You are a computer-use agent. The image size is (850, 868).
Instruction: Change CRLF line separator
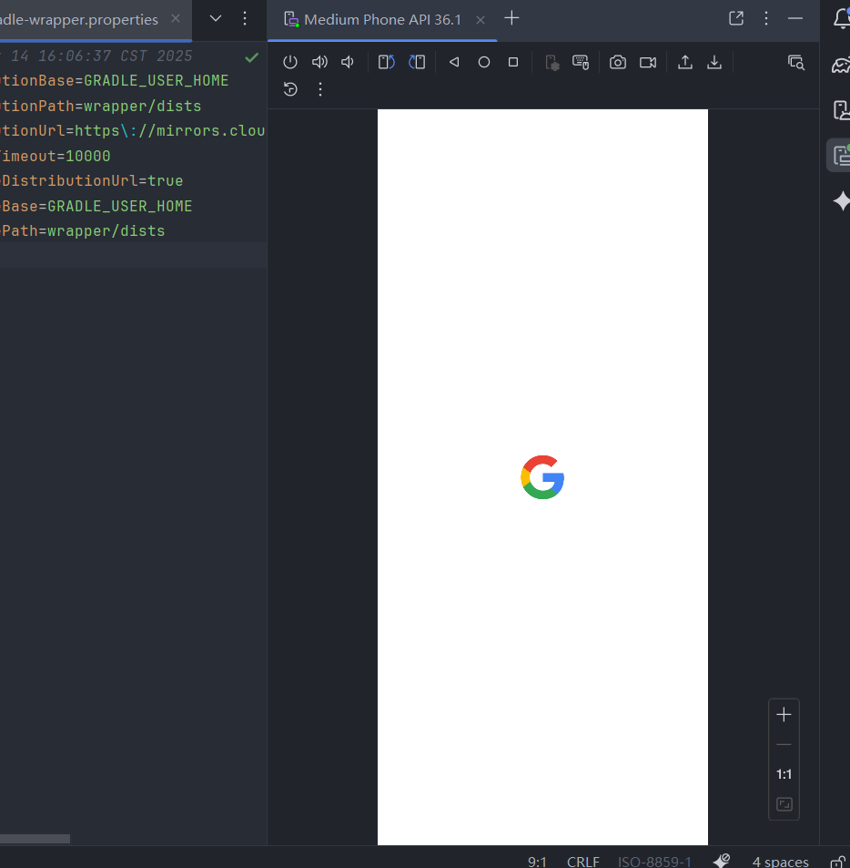coord(582,862)
